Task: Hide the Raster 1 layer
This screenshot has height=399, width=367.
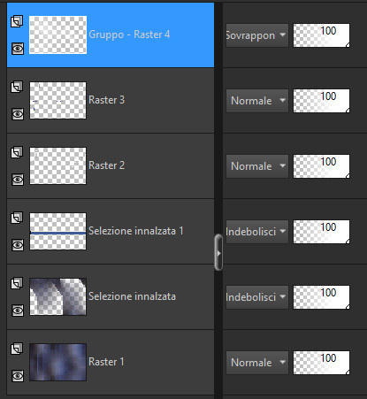Action: pyautogui.click(x=18, y=376)
